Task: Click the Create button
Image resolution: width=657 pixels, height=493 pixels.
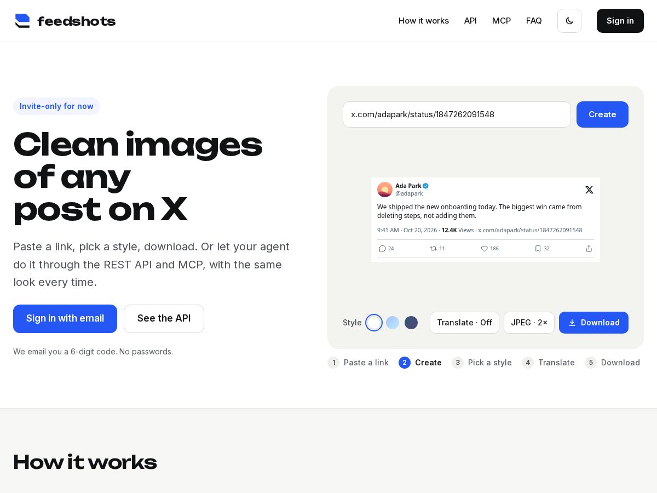Action: coord(602,114)
